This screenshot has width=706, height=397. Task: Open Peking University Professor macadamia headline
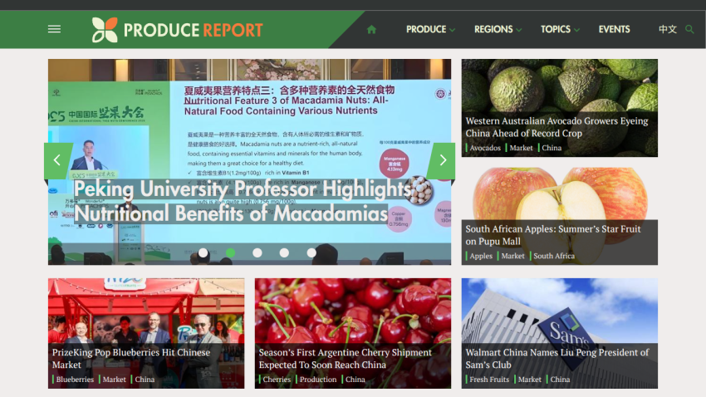pos(243,201)
